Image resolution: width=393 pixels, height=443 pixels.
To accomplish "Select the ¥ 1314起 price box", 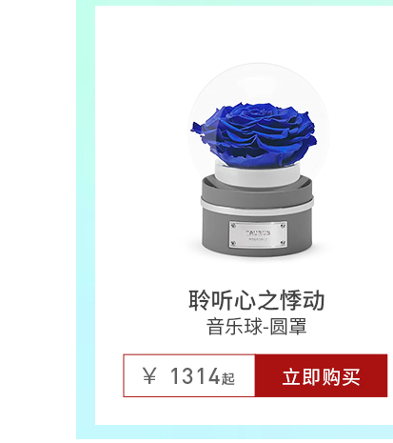I will tap(189, 375).
